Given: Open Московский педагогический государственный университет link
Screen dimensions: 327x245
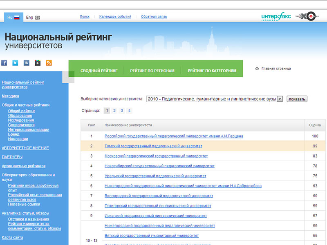Looking at the screenshot, I should (156, 156).
